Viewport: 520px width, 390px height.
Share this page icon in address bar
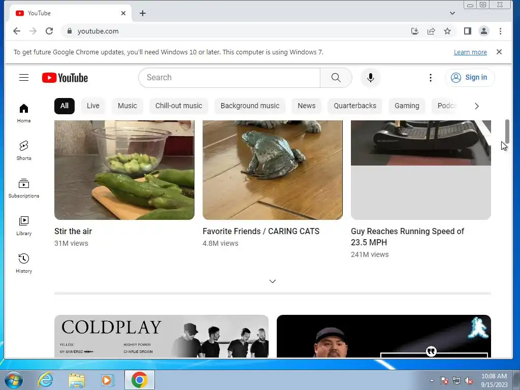[x=431, y=31]
